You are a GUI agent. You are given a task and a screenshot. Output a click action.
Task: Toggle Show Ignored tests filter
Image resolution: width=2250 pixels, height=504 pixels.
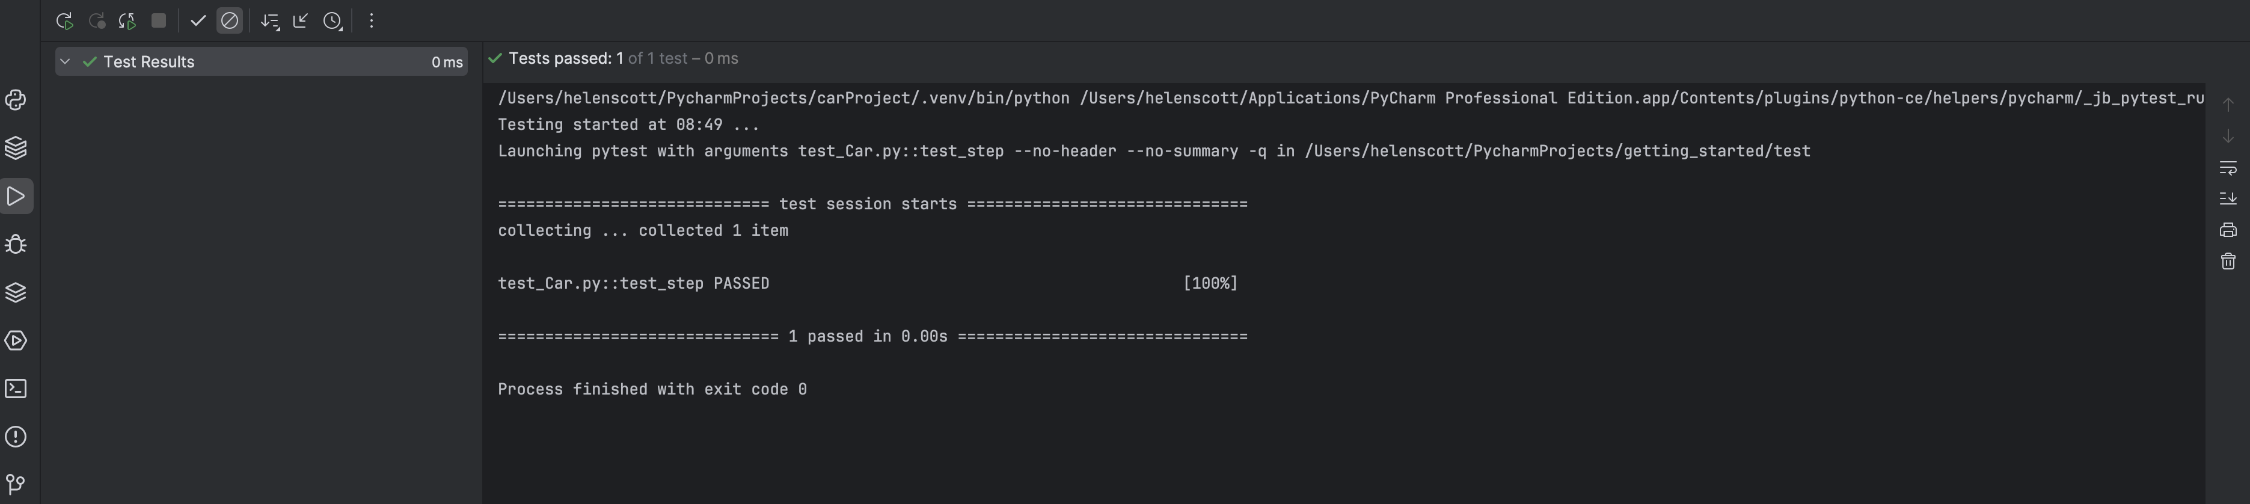(x=230, y=21)
